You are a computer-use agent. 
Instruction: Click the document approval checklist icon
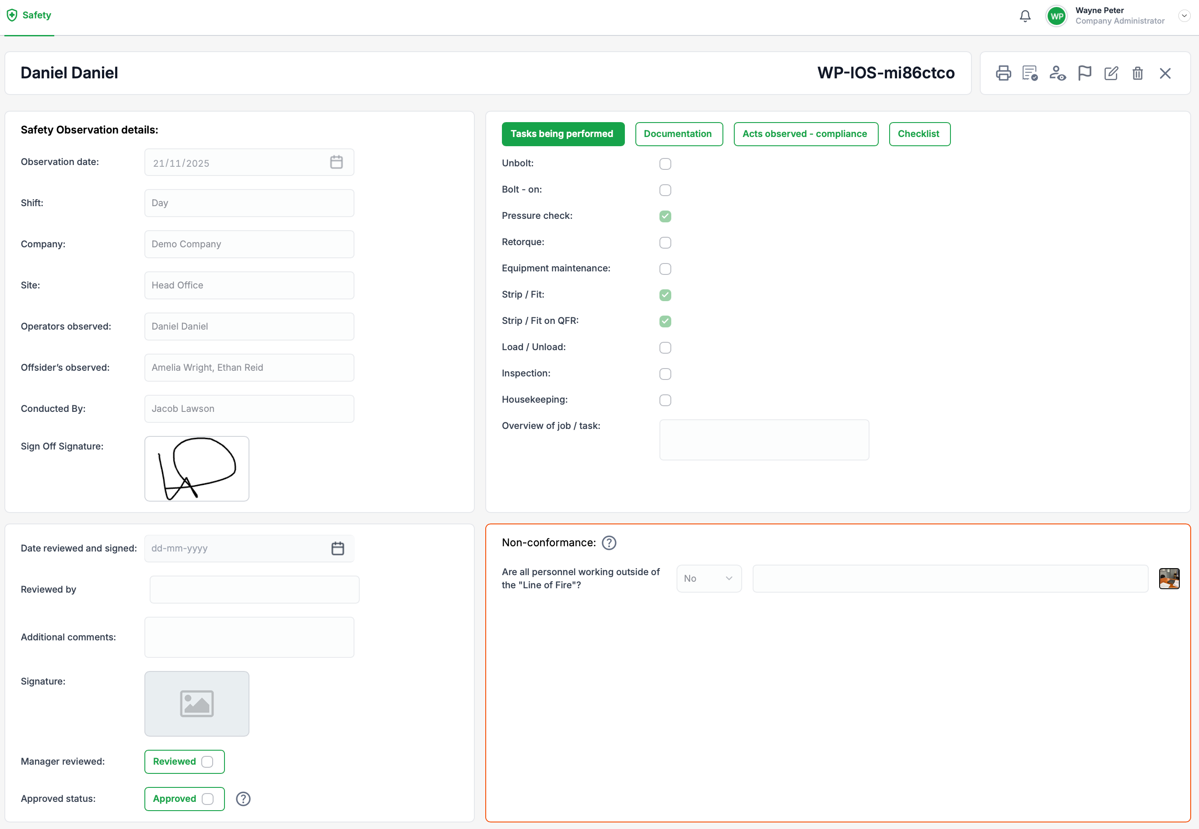coord(1030,73)
